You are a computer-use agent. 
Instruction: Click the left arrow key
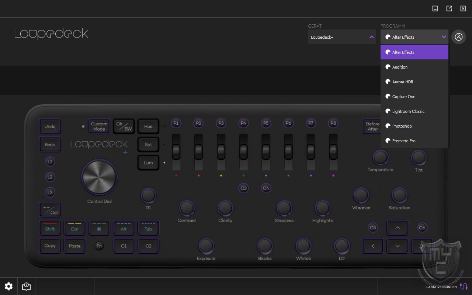tap(373, 246)
